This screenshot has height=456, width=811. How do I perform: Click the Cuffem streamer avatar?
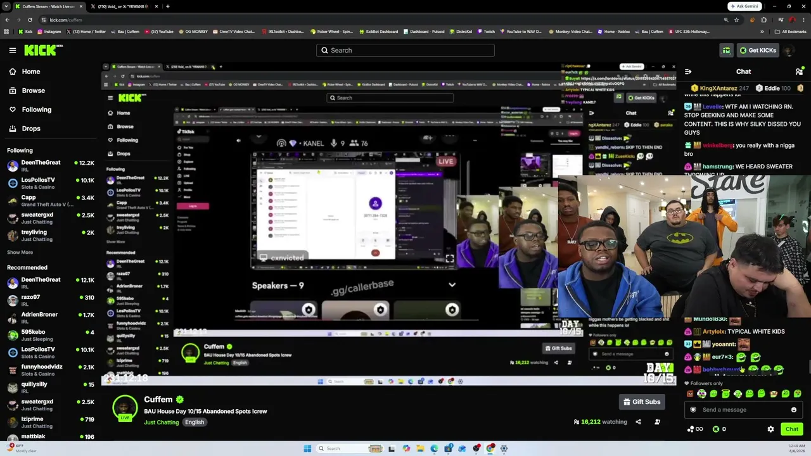(125, 408)
